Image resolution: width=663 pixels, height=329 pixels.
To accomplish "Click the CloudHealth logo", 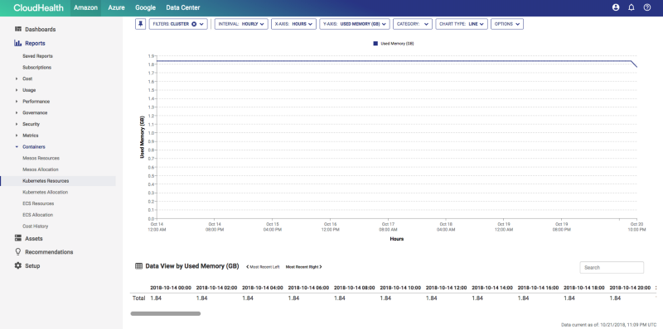I will pyautogui.click(x=38, y=7).
